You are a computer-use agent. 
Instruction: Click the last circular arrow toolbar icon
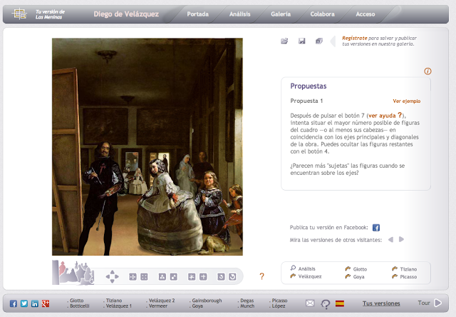point(232,277)
